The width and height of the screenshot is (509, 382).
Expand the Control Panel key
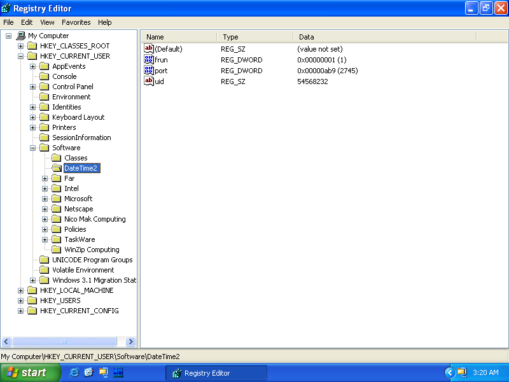tap(33, 87)
